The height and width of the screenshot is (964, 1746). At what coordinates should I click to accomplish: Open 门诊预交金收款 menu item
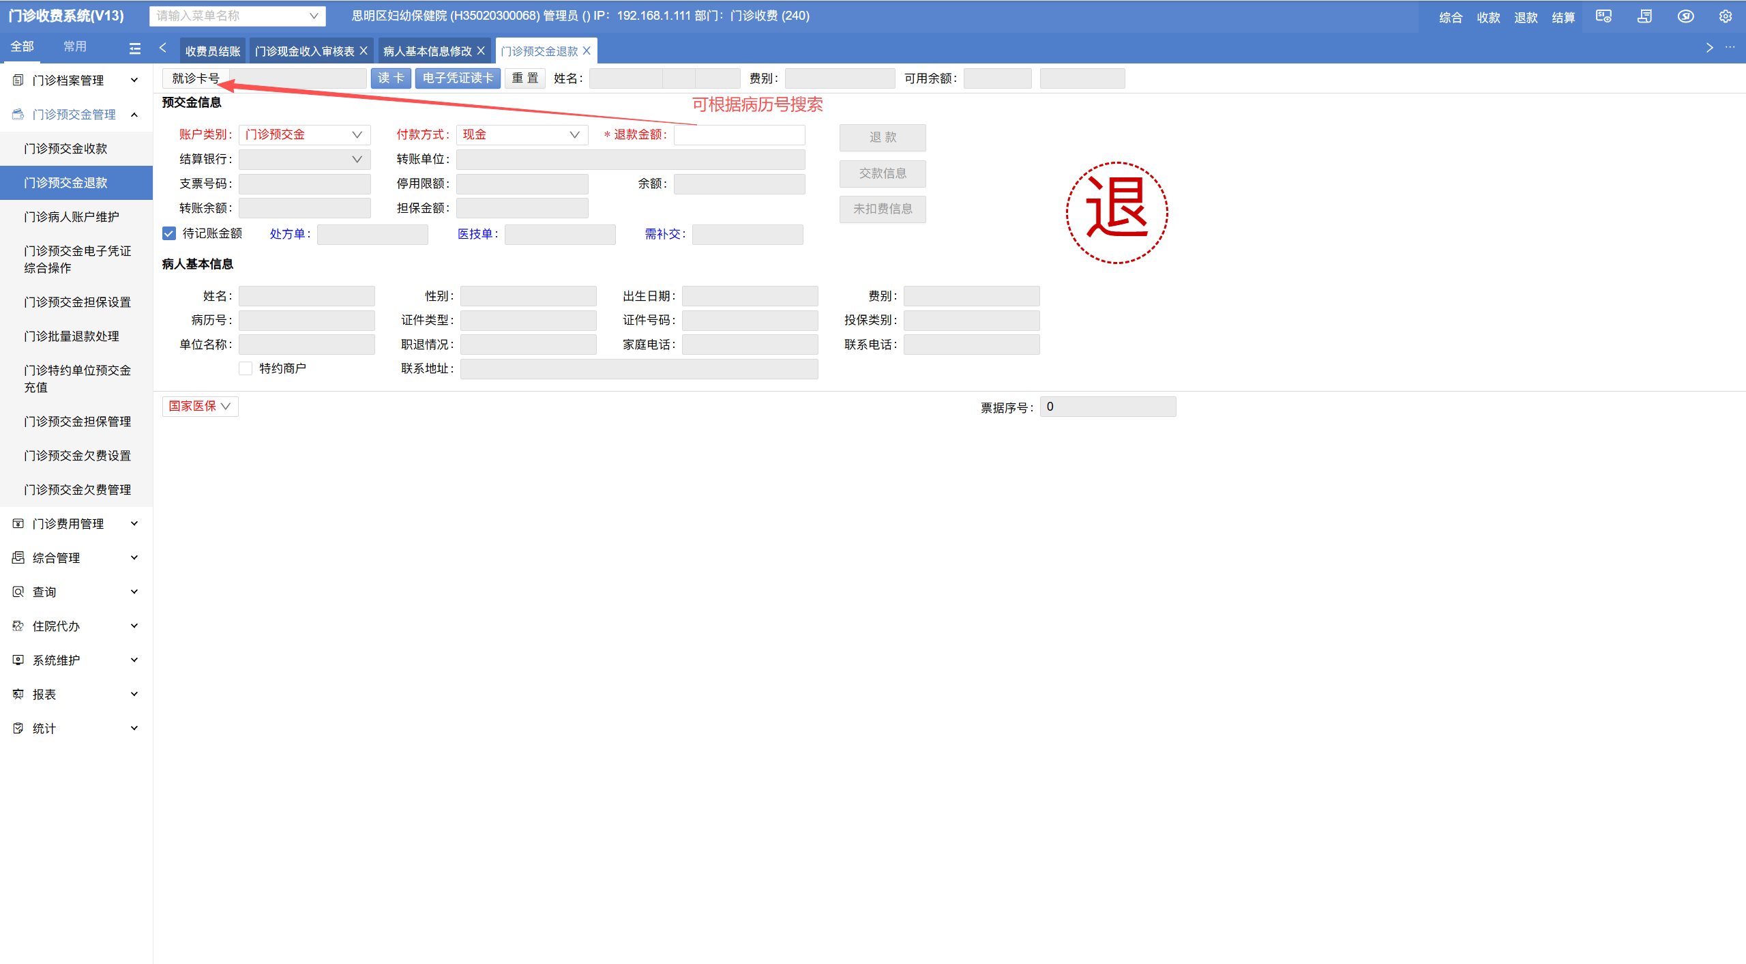[x=66, y=149]
